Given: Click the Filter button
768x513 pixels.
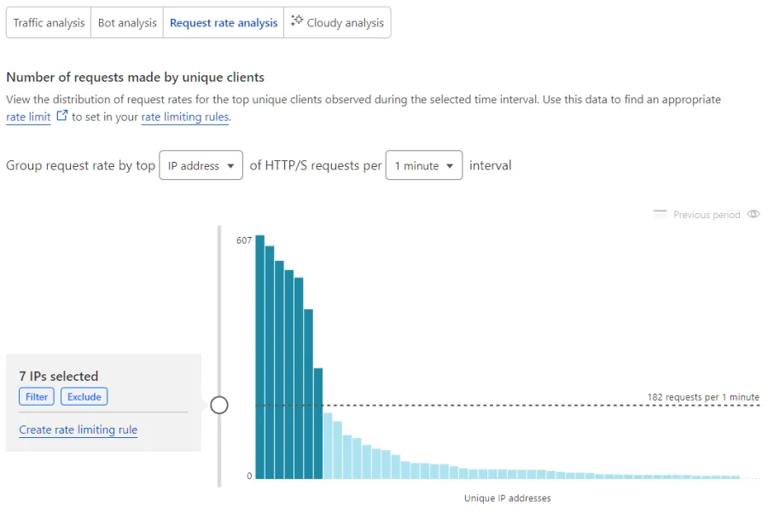Looking at the screenshot, I should [36, 396].
